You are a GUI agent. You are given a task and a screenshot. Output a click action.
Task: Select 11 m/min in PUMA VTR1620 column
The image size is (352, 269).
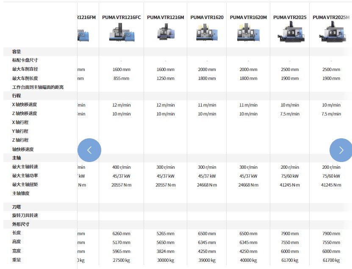[x=207, y=105]
